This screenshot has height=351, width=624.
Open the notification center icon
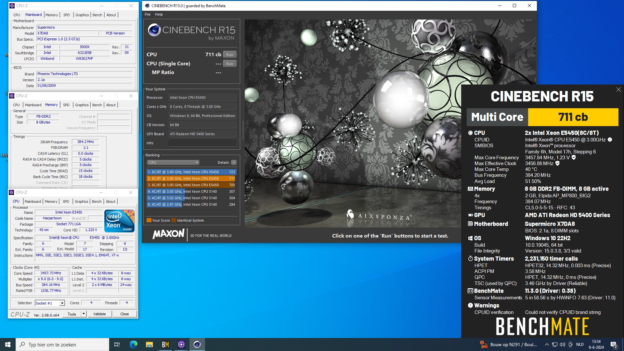[614, 345]
